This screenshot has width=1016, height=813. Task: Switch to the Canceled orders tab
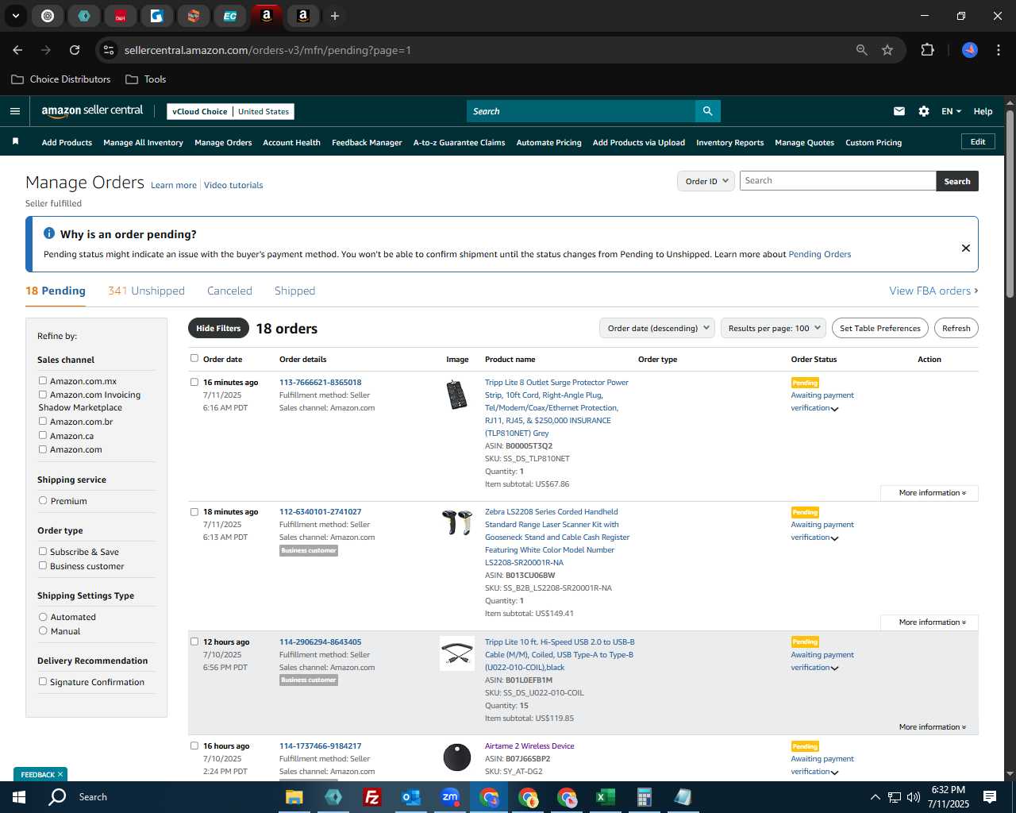point(229,291)
